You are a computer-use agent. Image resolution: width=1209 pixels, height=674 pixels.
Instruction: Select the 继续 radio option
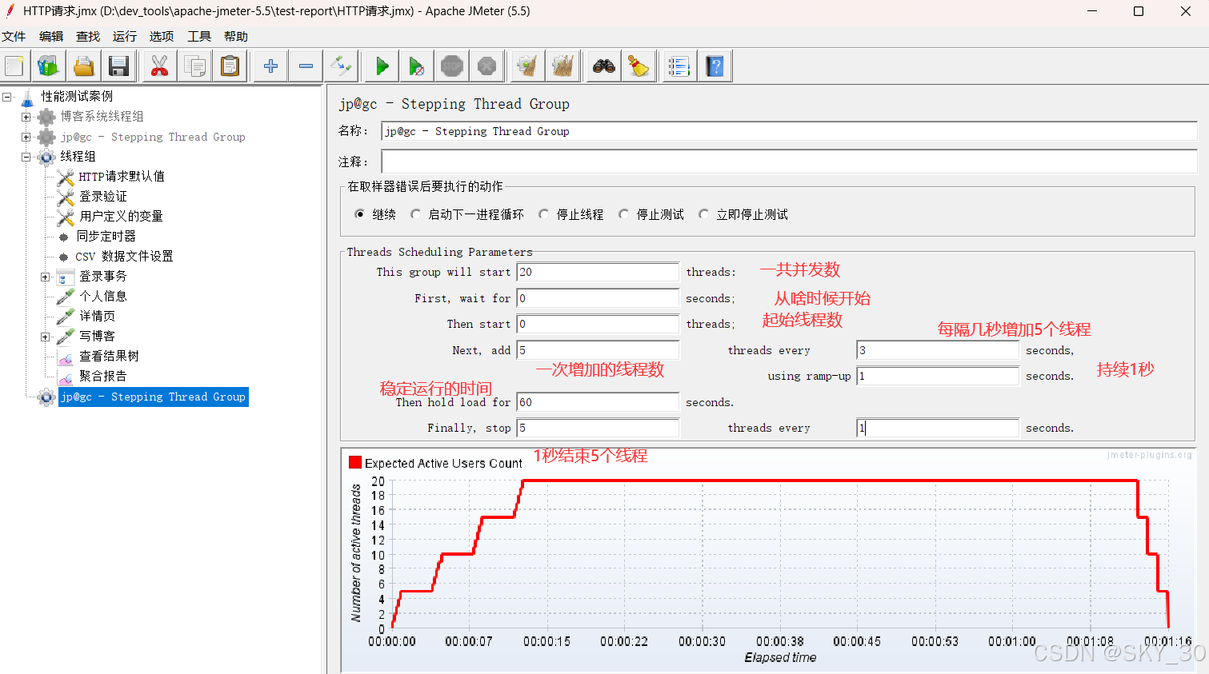[360, 214]
